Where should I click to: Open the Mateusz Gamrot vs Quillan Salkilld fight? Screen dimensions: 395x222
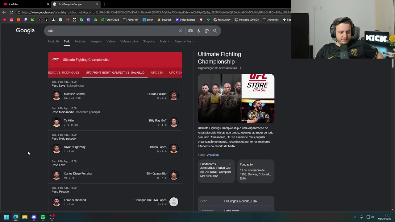pos(115,91)
